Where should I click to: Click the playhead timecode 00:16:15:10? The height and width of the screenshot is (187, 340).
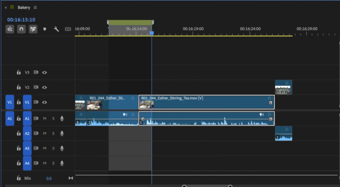(21, 20)
